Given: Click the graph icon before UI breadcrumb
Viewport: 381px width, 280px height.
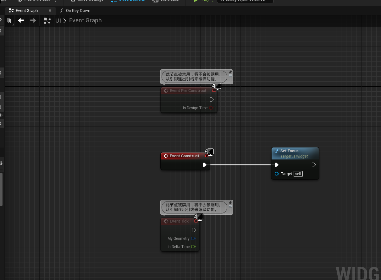Looking at the screenshot, I should [x=47, y=21].
